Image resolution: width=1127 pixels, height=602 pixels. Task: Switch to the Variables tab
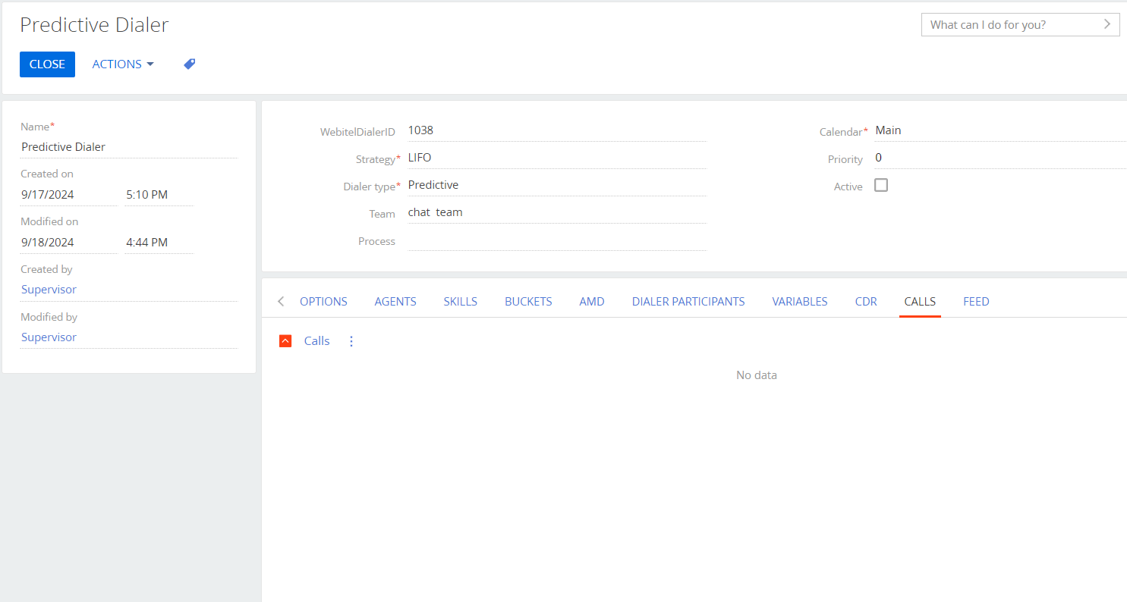[x=800, y=302]
